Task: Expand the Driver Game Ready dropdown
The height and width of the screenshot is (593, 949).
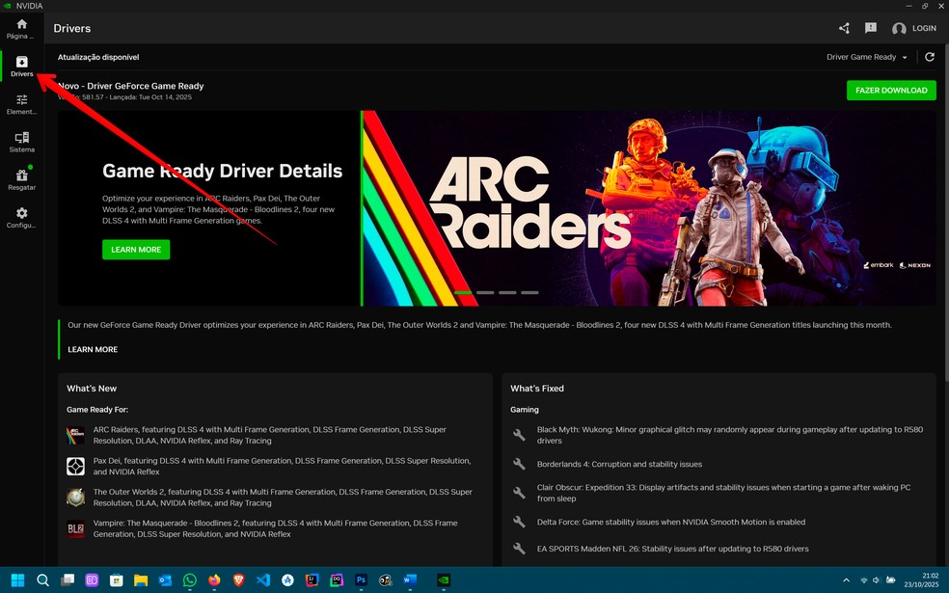Action: pyautogui.click(x=867, y=57)
